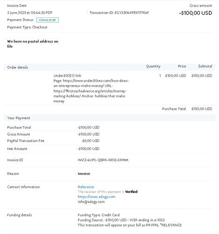Click the Gross amount -$100,00 USD total
The image size is (219, 234).
point(196,13)
